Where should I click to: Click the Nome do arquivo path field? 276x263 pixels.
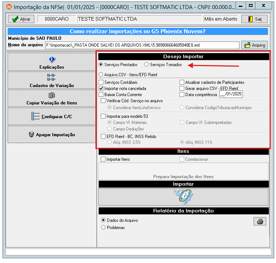[x=142, y=45]
